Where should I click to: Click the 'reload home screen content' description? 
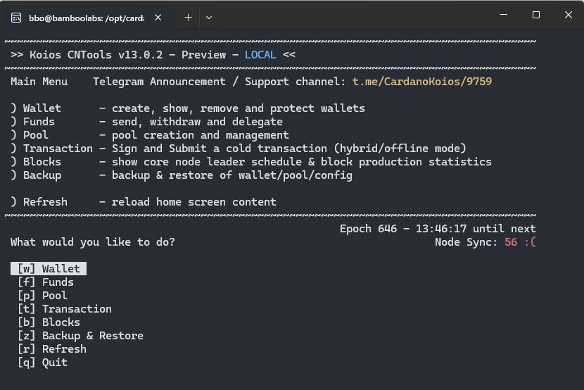click(194, 202)
